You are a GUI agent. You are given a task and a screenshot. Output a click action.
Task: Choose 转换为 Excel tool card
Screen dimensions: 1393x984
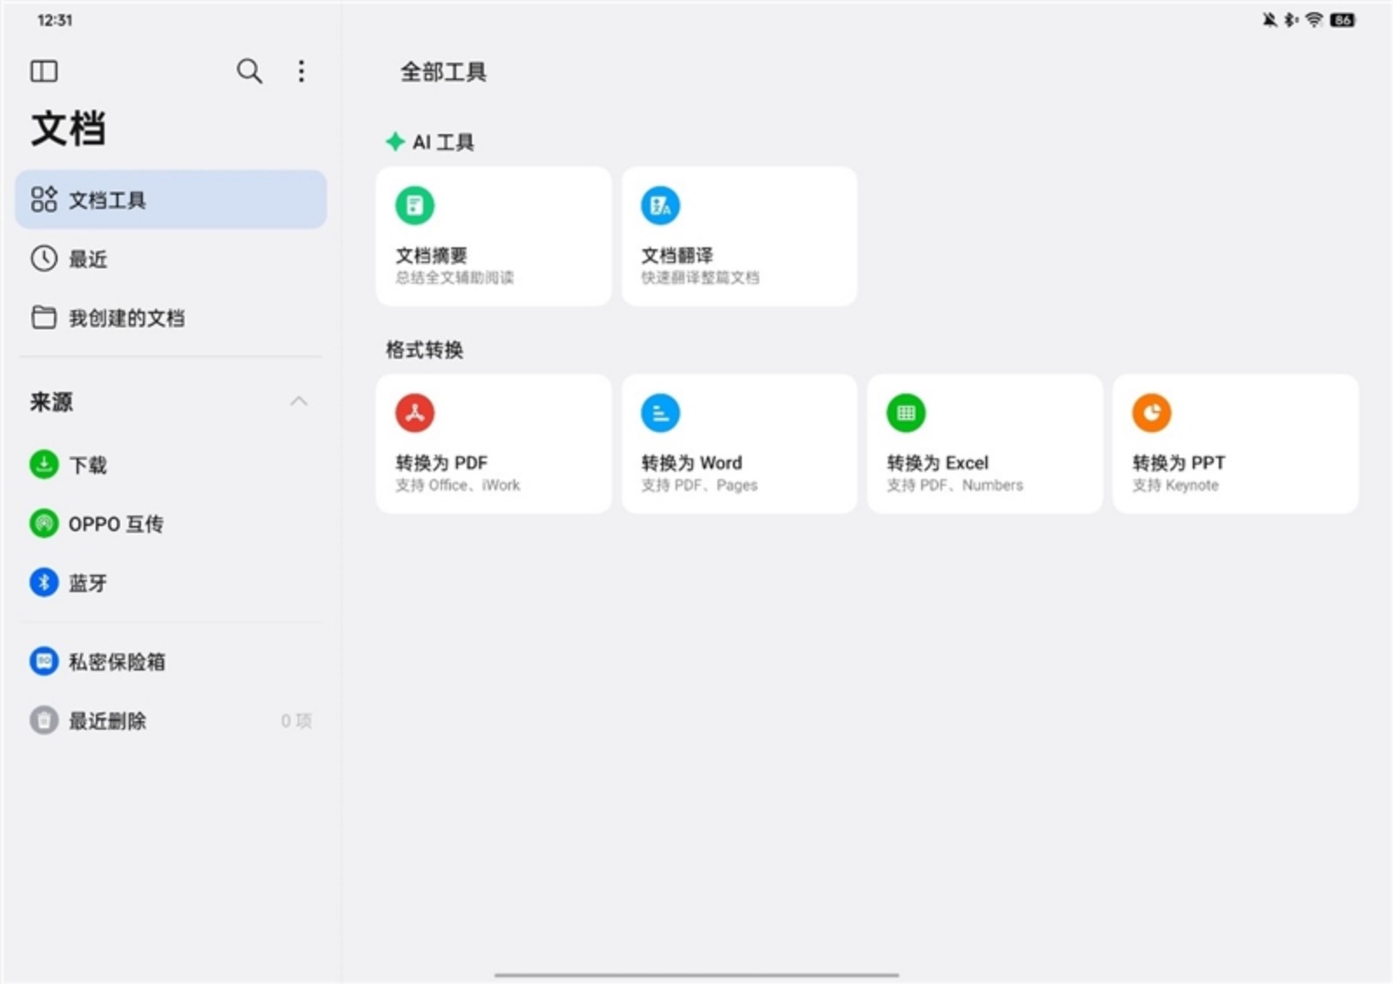point(984,444)
